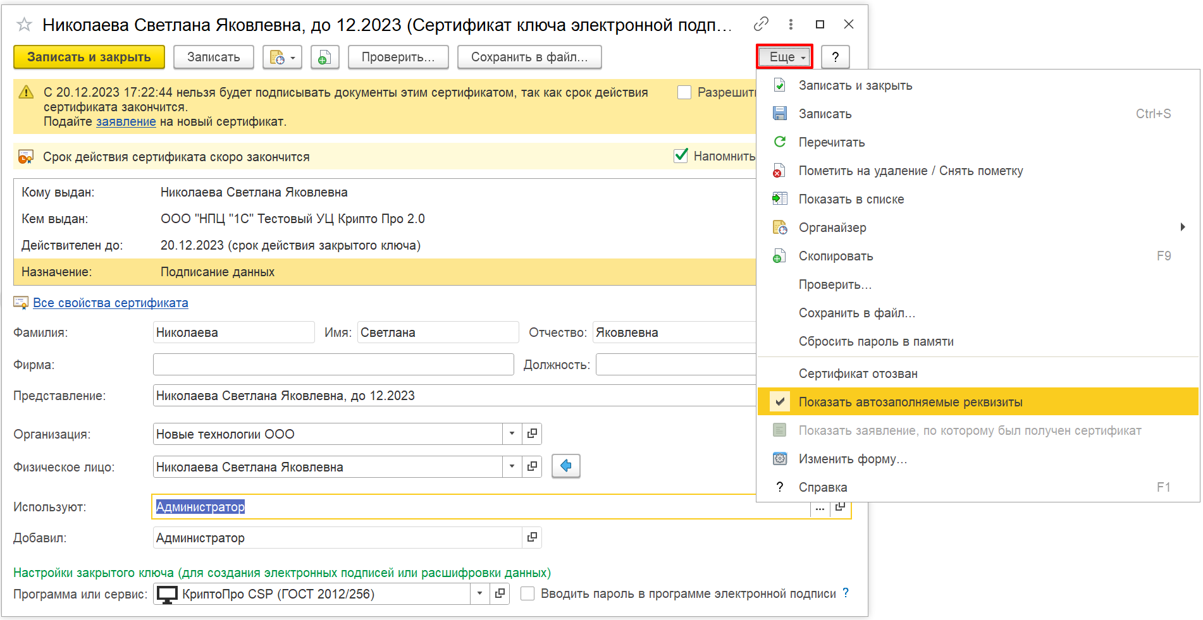Viewport: 1203px width, 620px height.
Task: Expand the organizer toolbar button dropdown arrow
Action: [293, 58]
